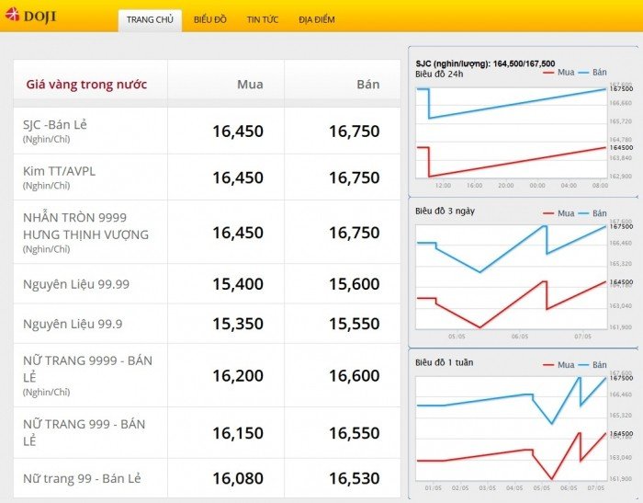
Task: Click the 12:00 marker on 24h chart
Action: coord(443,186)
